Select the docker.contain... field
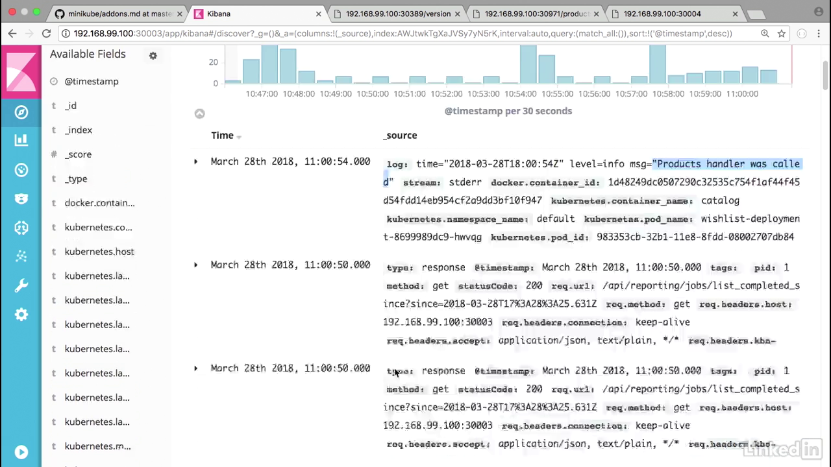The image size is (831, 467). [99, 203]
